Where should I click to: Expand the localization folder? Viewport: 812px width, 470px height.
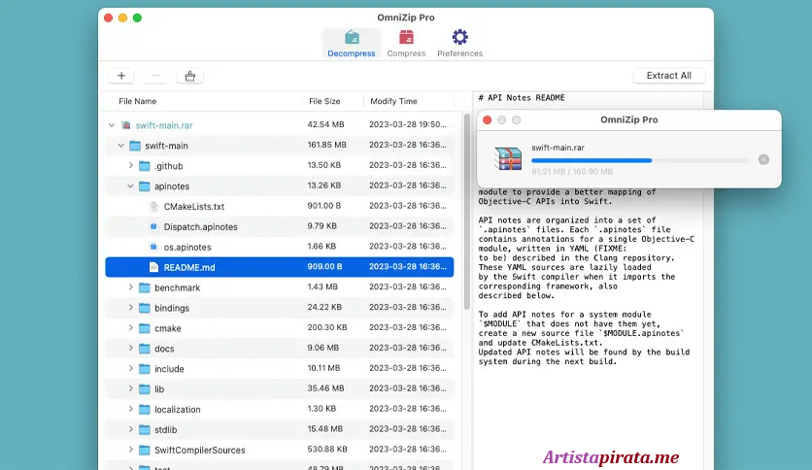130,409
